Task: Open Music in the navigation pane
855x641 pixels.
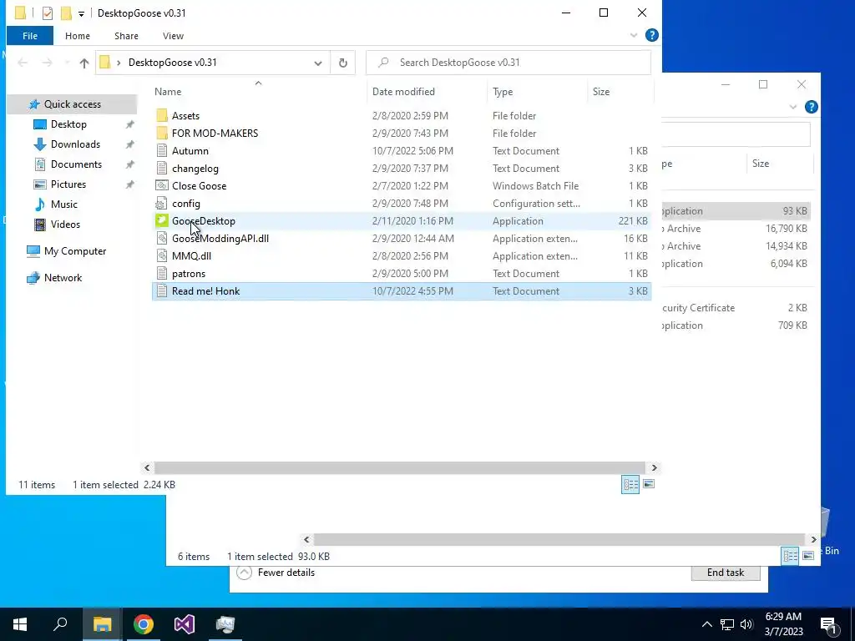Action: [63, 204]
